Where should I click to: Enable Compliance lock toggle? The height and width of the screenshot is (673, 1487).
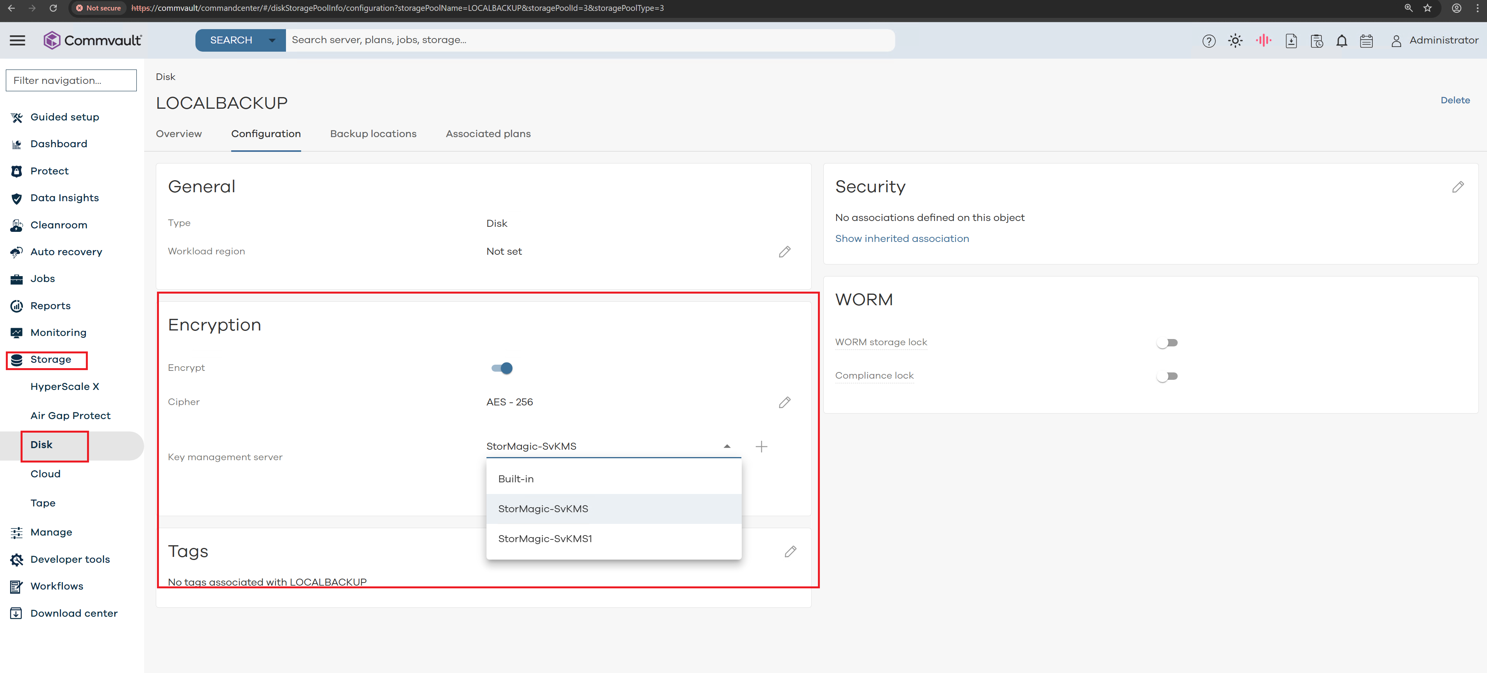pyautogui.click(x=1166, y=376)
